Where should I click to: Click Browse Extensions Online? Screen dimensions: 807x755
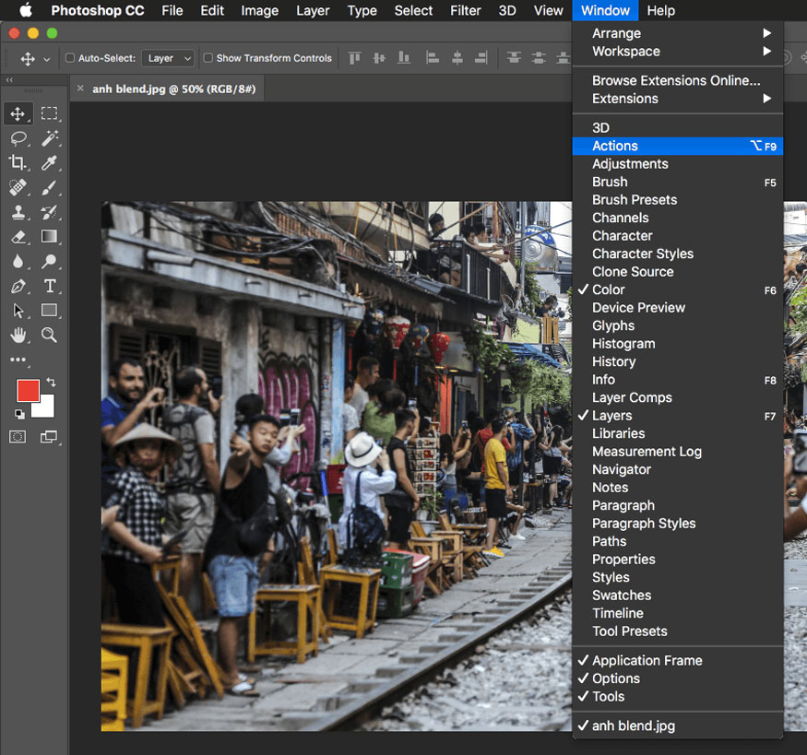(x=676, y=80)
